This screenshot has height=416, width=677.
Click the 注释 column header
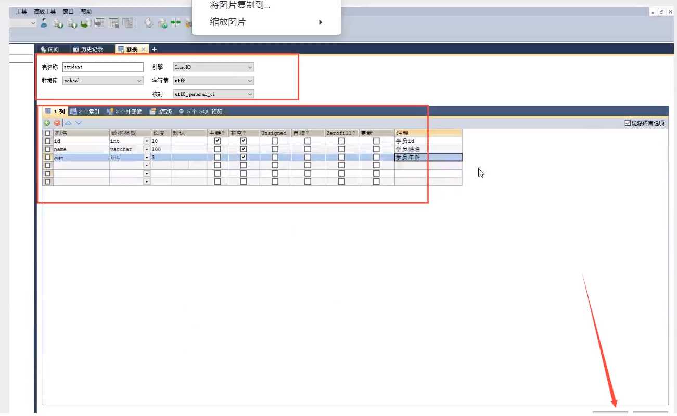click(x=428, y=133)
